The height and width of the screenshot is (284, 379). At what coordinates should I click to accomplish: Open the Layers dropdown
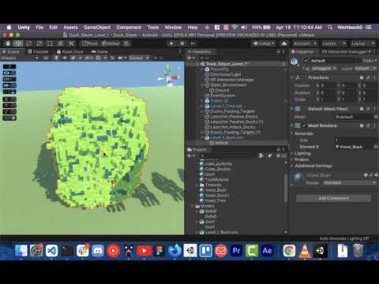(x=334, y=43)
